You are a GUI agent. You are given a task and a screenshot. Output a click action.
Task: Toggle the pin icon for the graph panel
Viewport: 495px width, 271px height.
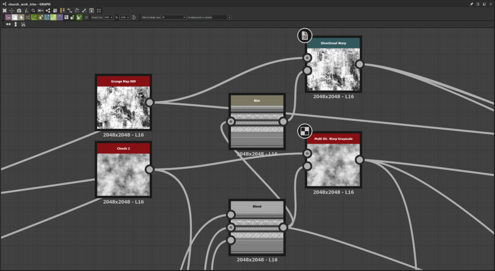[472, 4]
